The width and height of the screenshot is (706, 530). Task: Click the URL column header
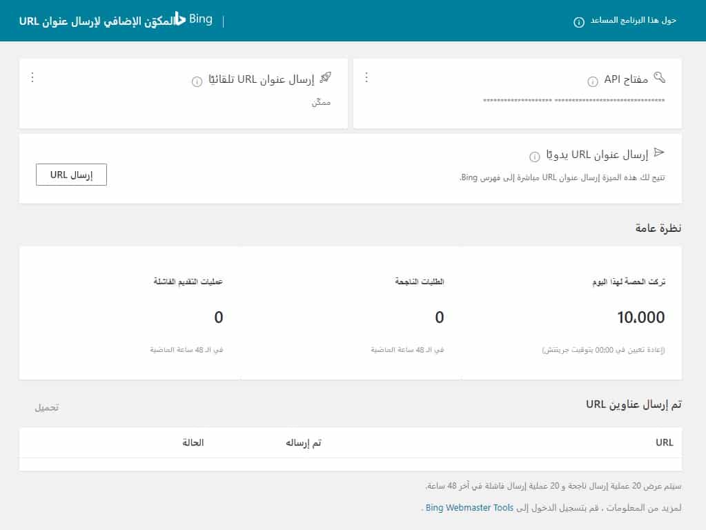click(664, 442)
